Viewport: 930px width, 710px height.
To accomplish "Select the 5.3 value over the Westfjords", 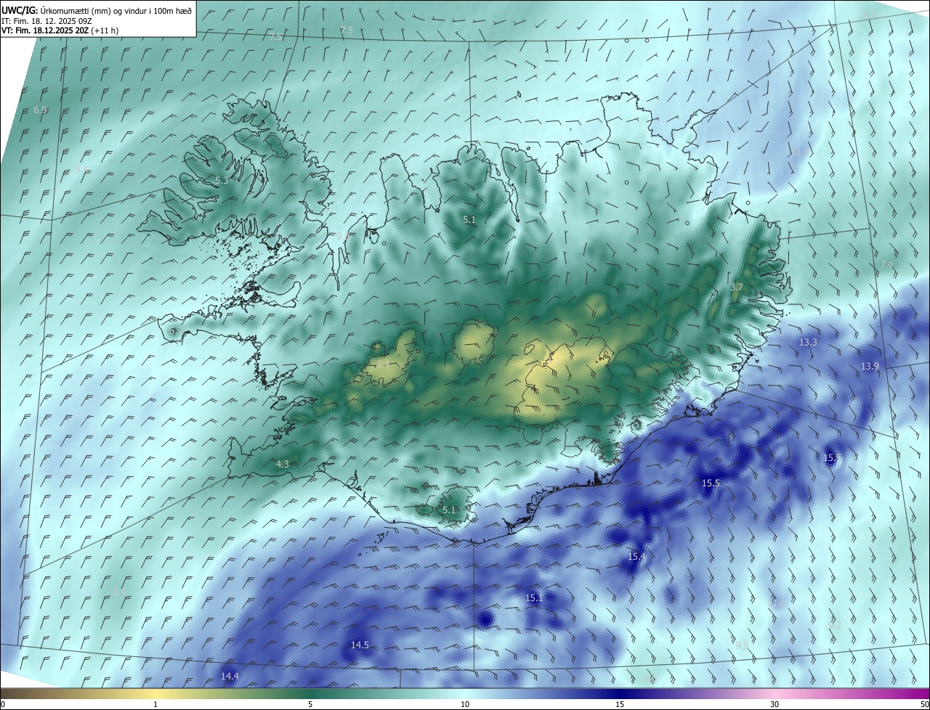I will [x=222, y=180].
